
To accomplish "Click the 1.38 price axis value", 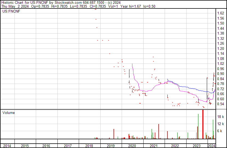I will tap(221, 34).
